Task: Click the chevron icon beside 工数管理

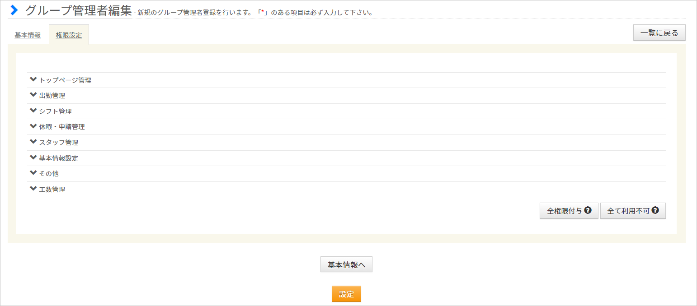Action: pyautogui.click(x=33, y=189)
